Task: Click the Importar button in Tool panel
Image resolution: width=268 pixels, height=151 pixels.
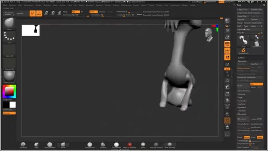Action: tap(243, 20)
